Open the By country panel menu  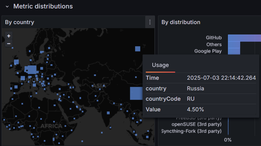[150, 22]
